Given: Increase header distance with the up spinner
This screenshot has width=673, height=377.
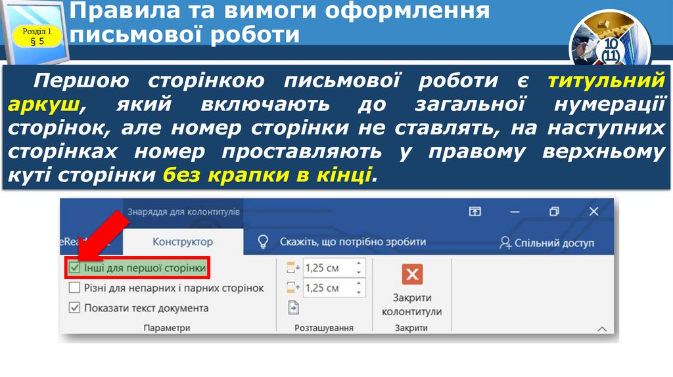Looking at the screenshot, I should (x=359, y=263).
